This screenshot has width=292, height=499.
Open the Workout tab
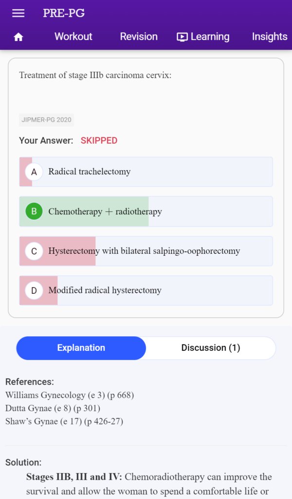point(73,37)
